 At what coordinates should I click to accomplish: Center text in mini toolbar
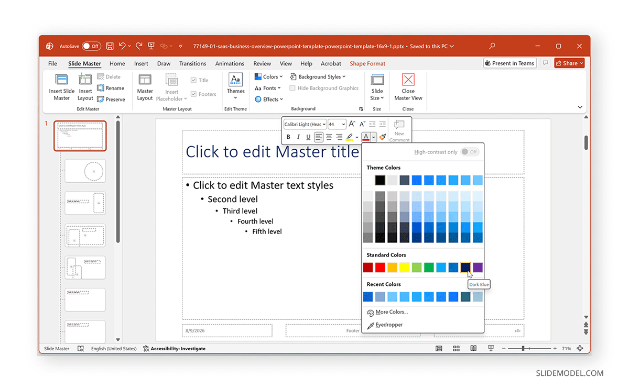coord(329,137)
